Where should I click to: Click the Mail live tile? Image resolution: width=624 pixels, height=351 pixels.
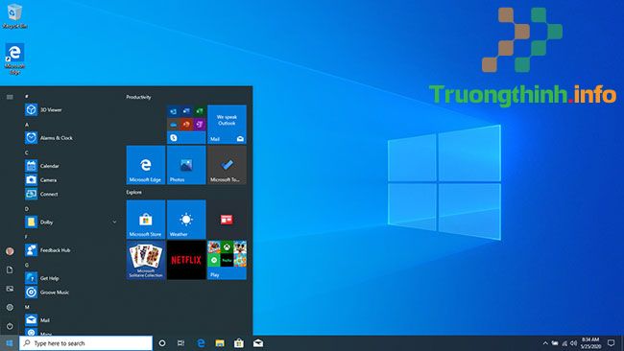(x=227, y=124)
